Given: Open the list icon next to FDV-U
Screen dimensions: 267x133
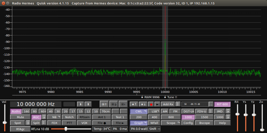Looking at the screenshot, I should click(211, 111).
